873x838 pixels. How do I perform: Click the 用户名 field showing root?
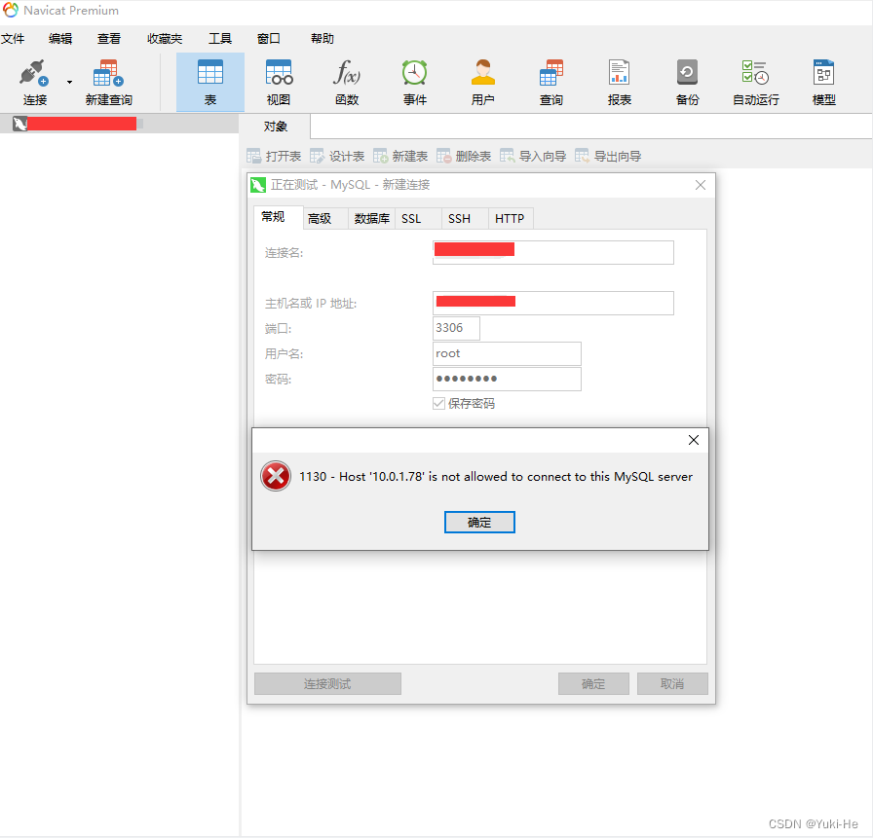(507, 353)
